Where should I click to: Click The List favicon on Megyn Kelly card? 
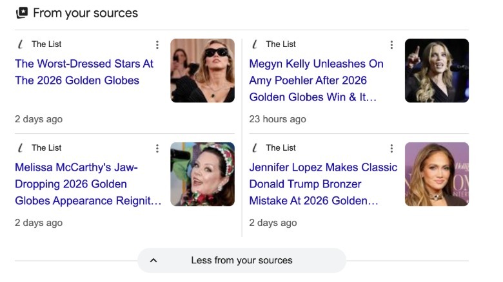[x=255, y=44]
